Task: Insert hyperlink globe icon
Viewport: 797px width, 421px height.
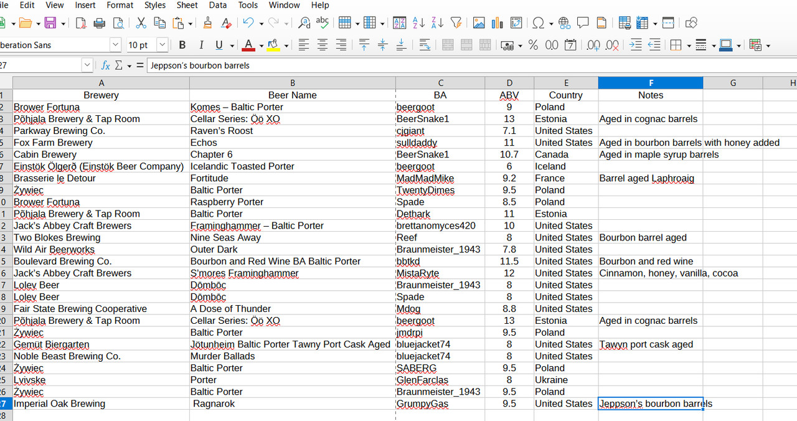Action: pos(565,23)
